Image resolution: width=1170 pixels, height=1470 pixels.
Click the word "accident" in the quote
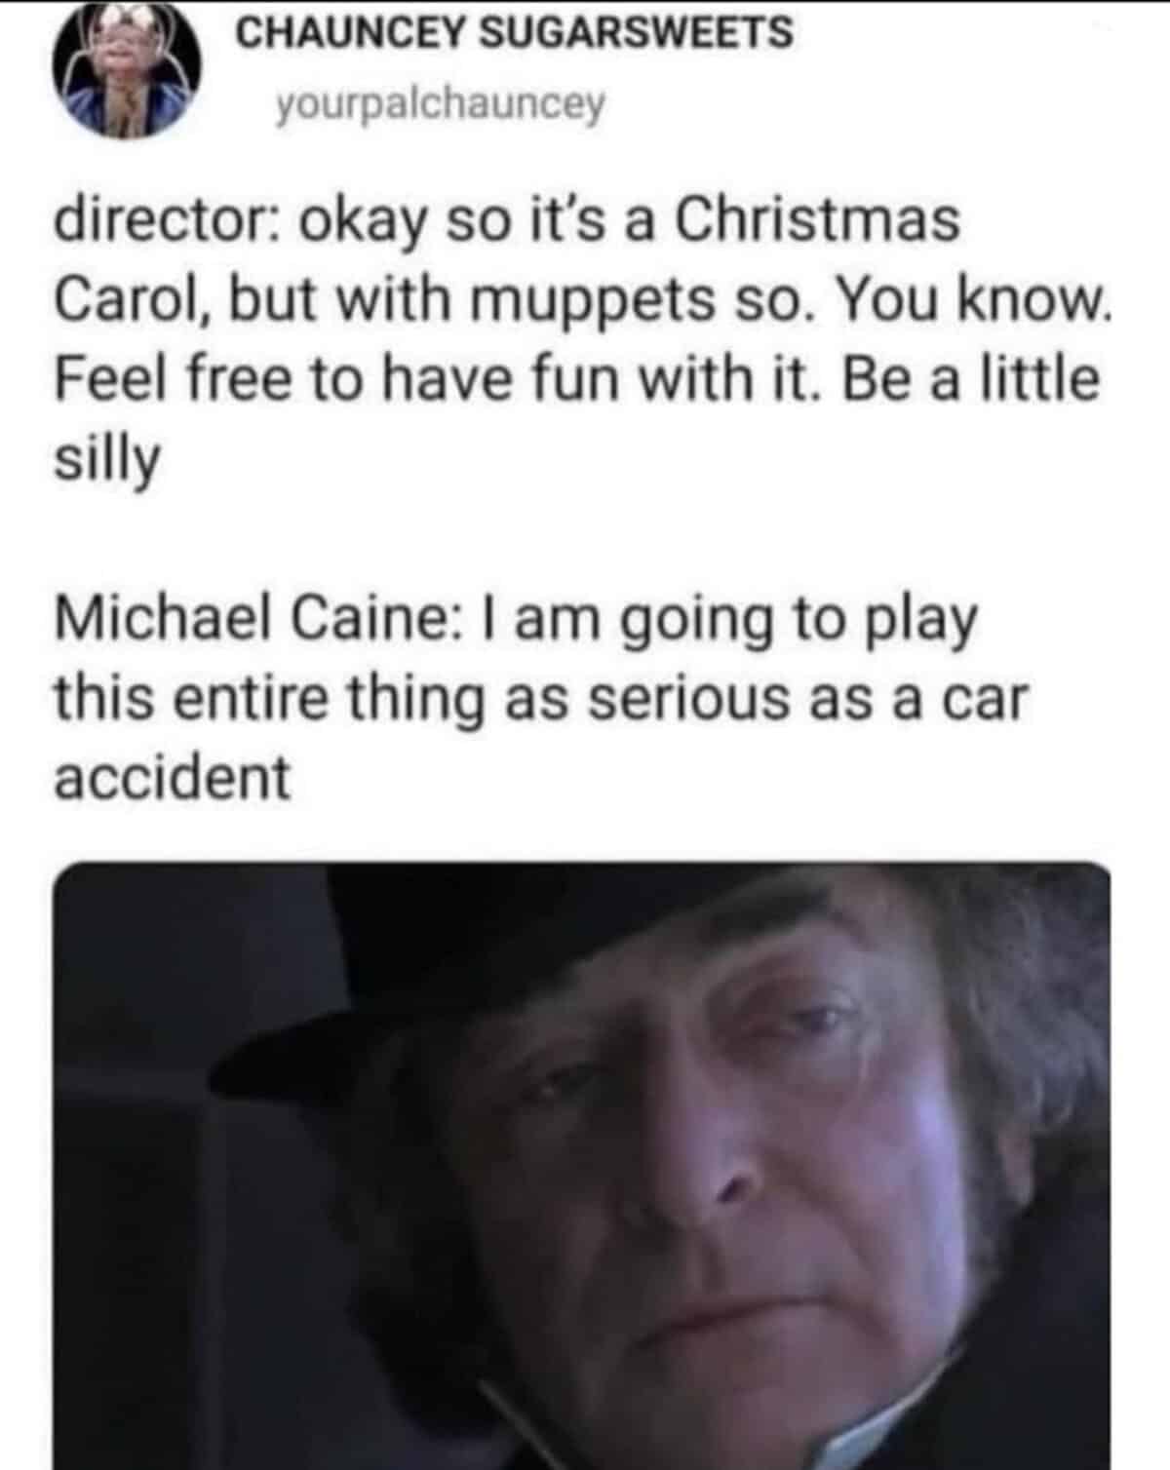pyautogui.click(x=172, y=778)
